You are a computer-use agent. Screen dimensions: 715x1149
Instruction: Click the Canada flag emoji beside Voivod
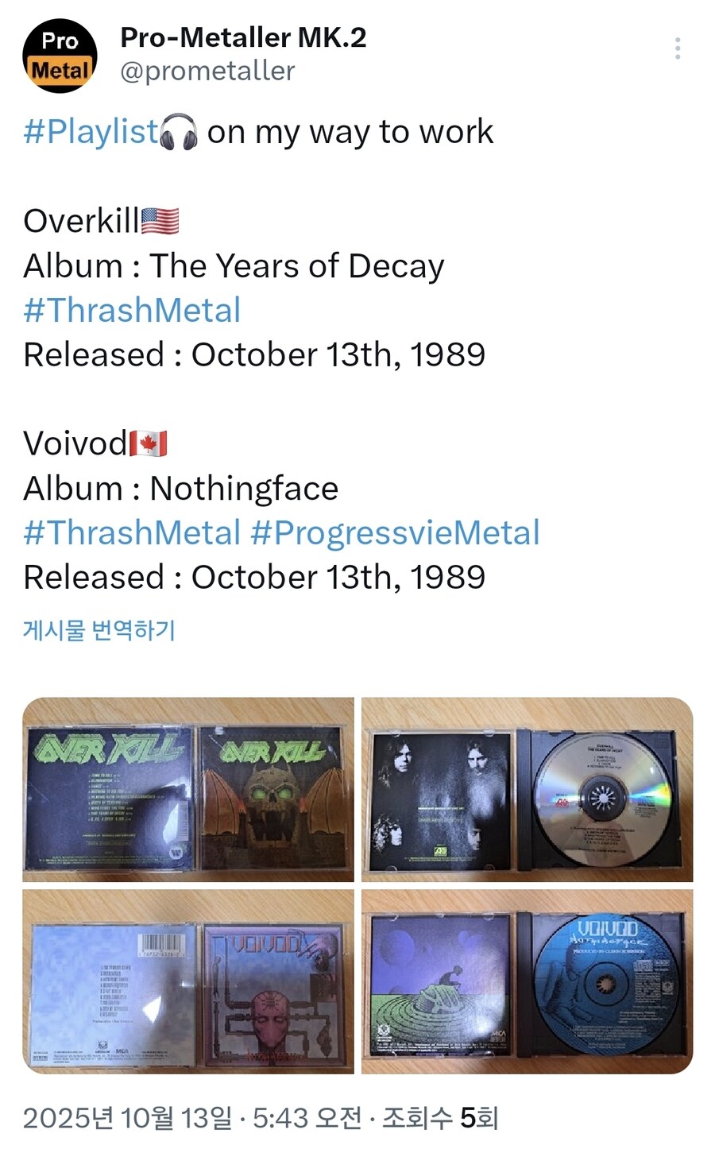(148, 443)
